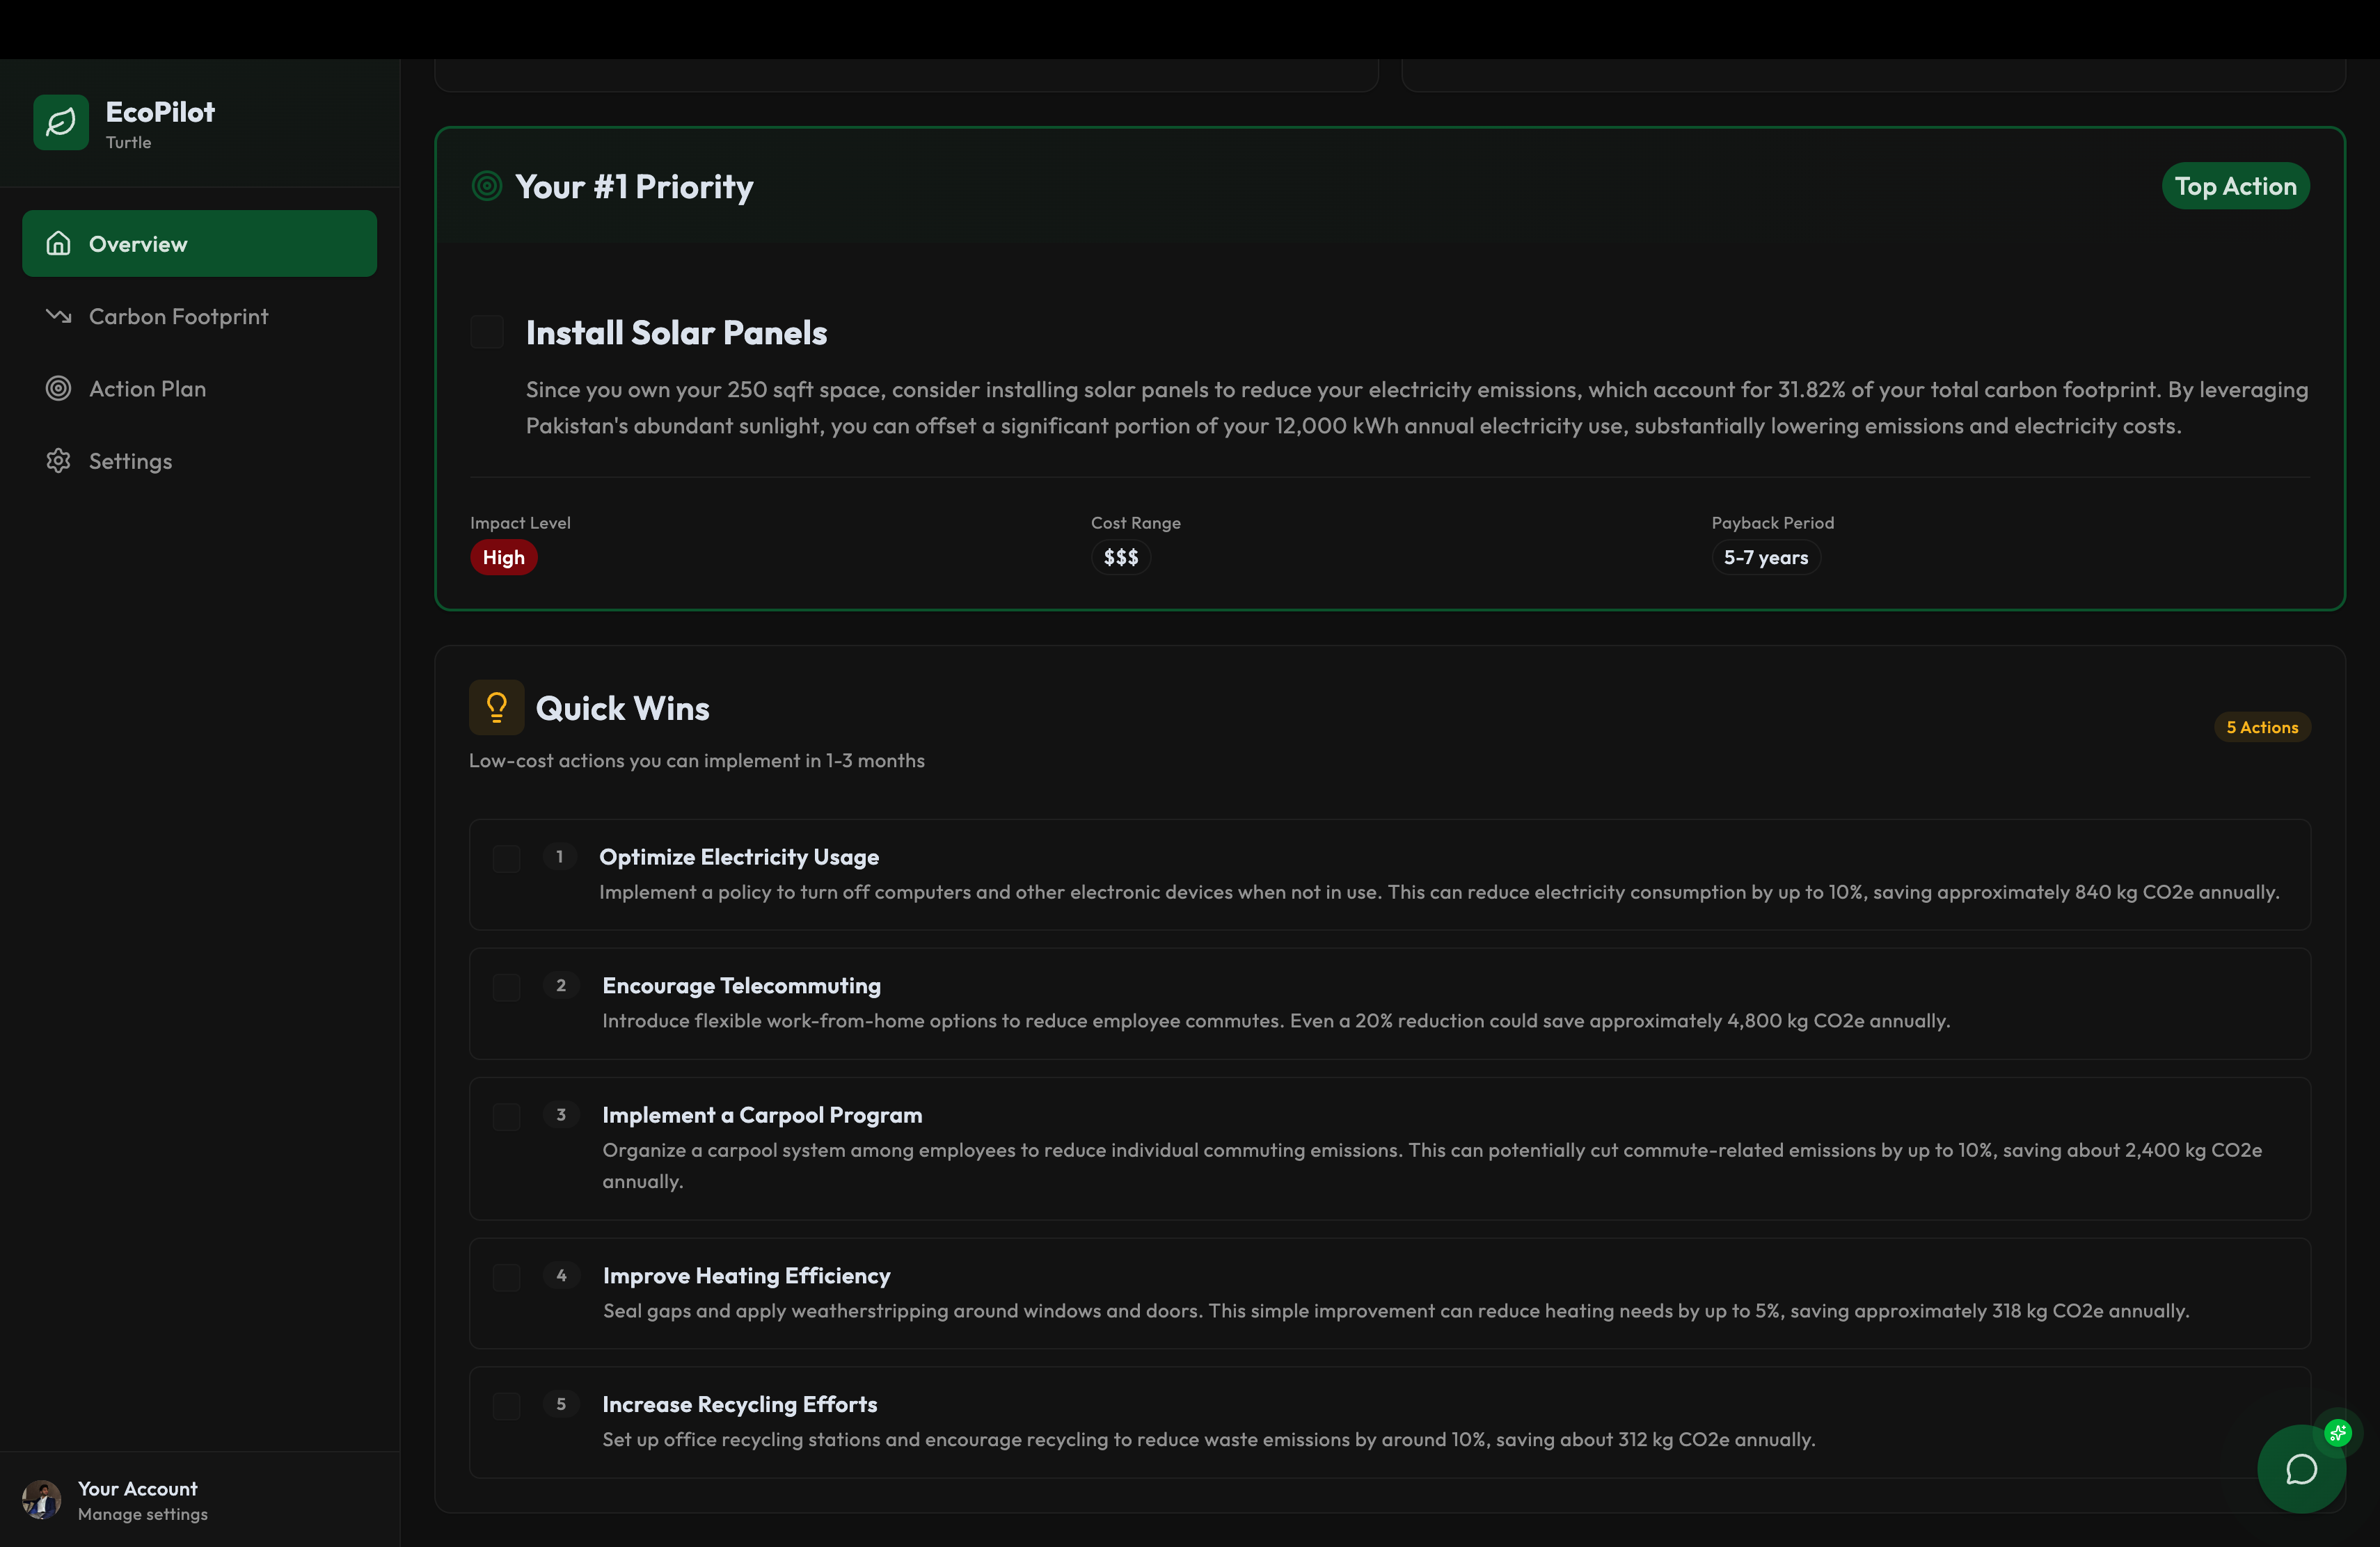Image resolution: width=2380 pixels, height=1547 pixels.
Task: Check the Improve Heating Efficiency checkbox
Action: (507, 1277)
